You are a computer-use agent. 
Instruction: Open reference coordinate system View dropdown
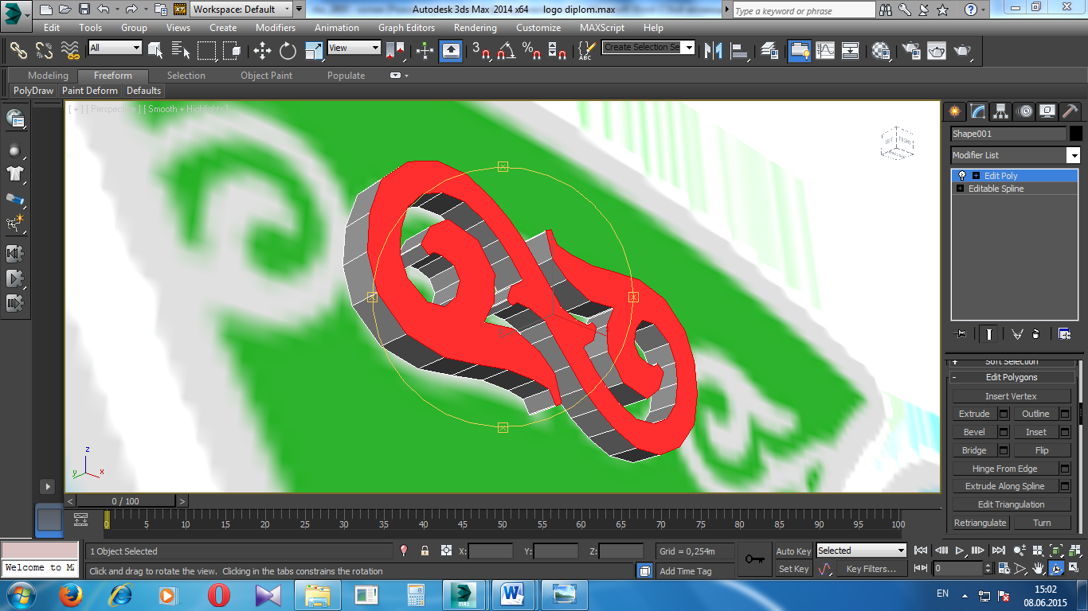pyautogui.click(x=354, y=48)
